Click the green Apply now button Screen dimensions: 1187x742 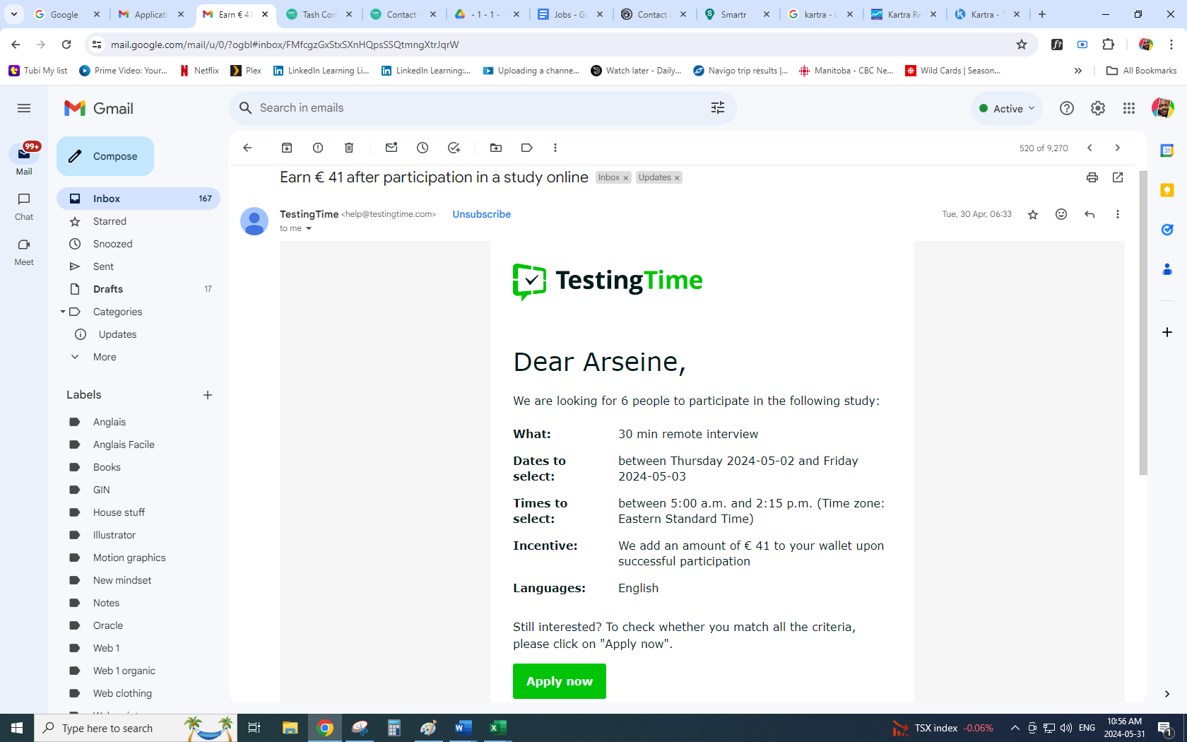tap(559, 681)
